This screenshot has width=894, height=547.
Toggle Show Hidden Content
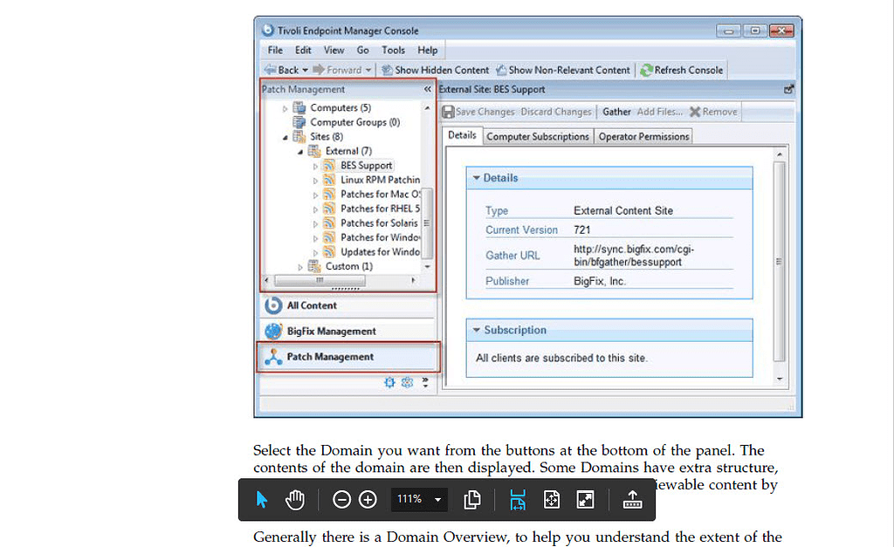(434, 70)
